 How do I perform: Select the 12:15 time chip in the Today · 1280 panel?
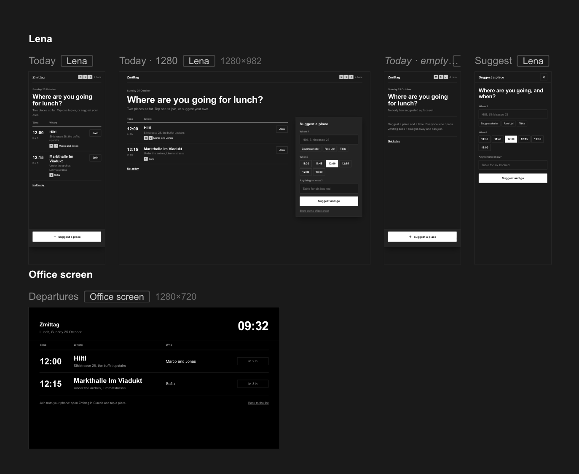pyautogui.click(x=345, y=164)
